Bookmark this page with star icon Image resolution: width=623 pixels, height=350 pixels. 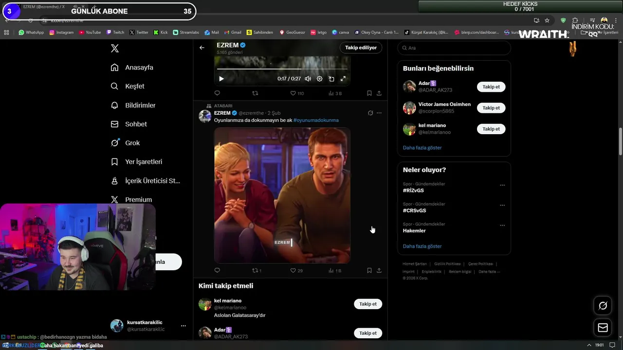pos(547,20)
